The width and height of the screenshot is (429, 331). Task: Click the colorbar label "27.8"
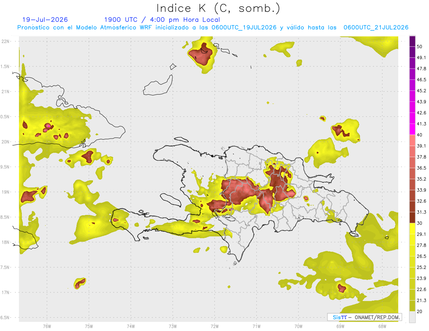(x=421, y=245)
